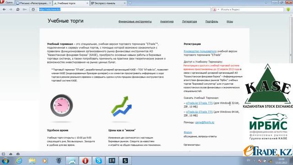Click the pink clock image
Screen dimensions: 293x165
click(x=61, y=105)
